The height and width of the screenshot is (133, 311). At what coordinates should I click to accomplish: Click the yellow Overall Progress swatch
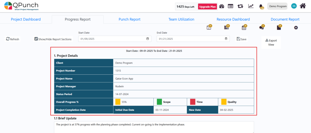[118, 102]
